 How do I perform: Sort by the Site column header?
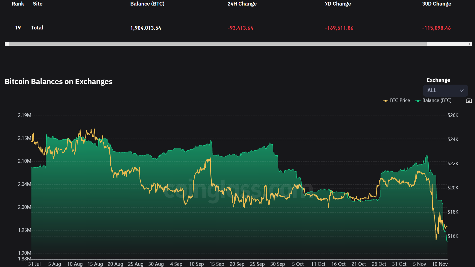tap(38, 4)
